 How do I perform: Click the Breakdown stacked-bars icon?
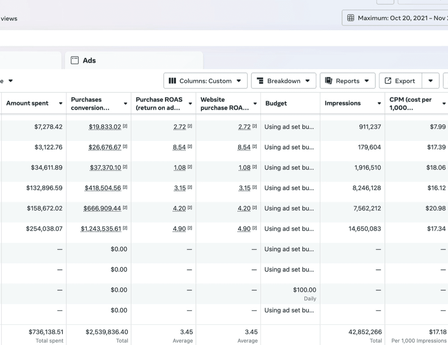(260, 81)
